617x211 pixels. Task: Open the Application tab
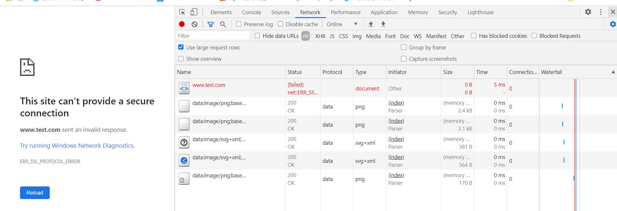pos(384,12)
